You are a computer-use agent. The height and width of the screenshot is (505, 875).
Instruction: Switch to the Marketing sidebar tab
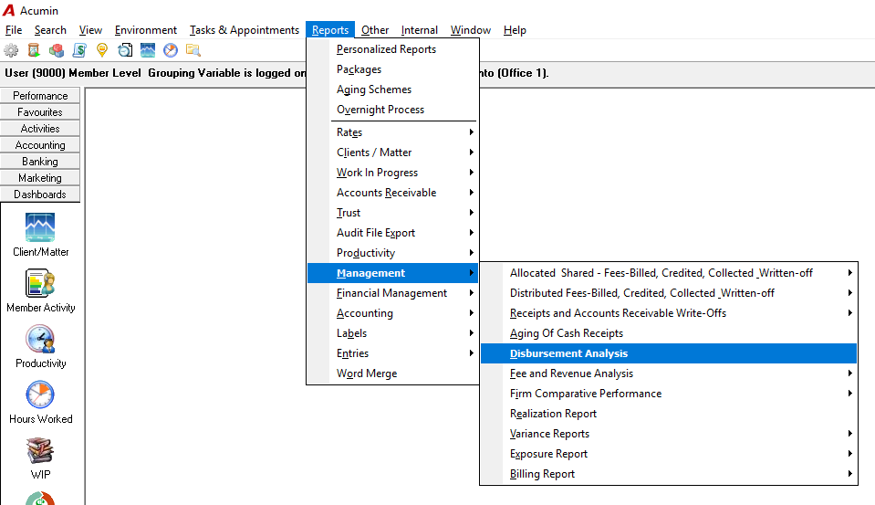point(40,178)
